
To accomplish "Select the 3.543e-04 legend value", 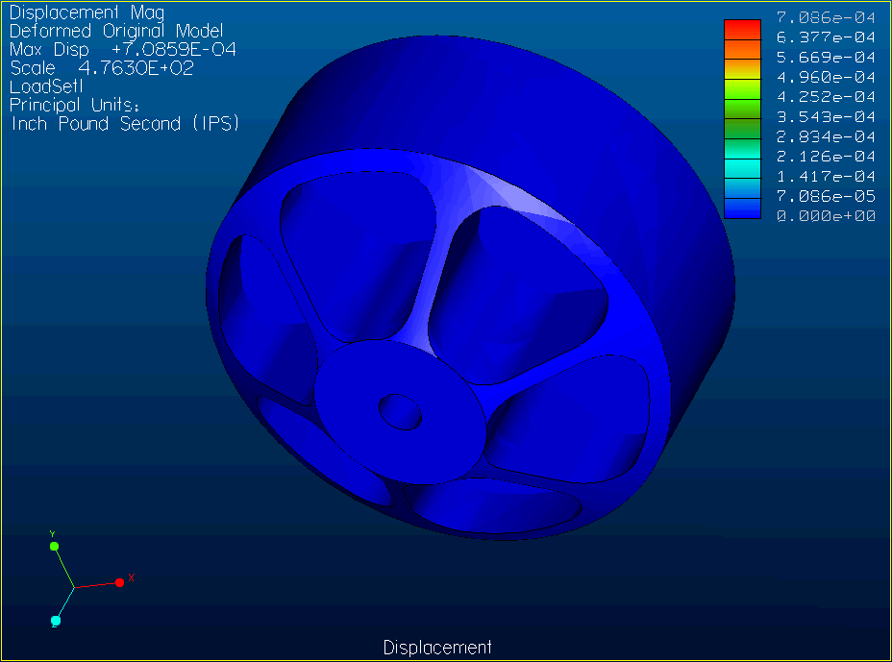I will pos(826,116).
